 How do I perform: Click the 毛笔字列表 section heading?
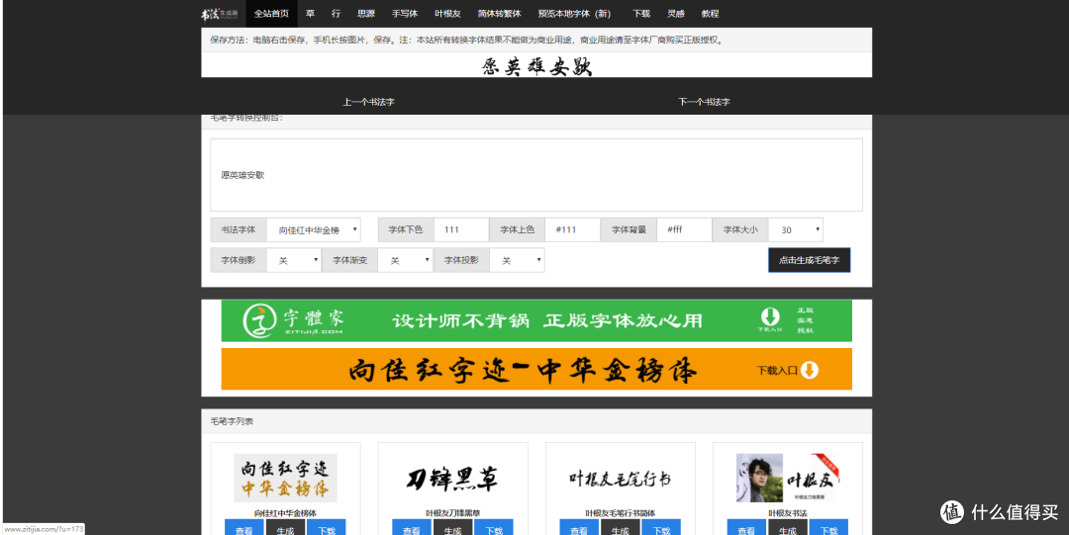(x=232, y=422)
